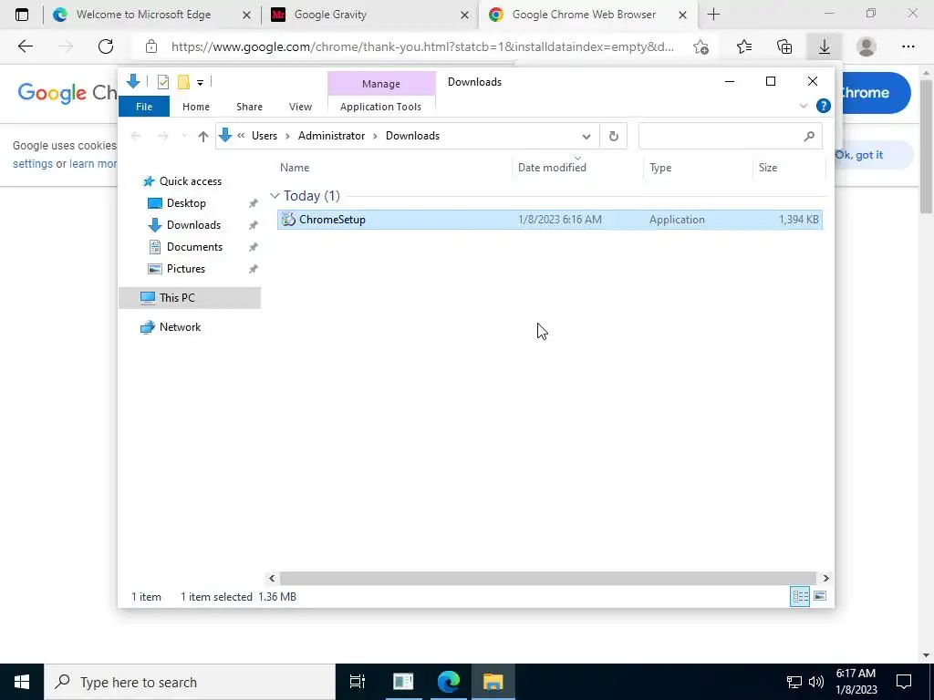934x700 pixels.
Task: Open Windows Start menu
Action: (x=22, y=682)
